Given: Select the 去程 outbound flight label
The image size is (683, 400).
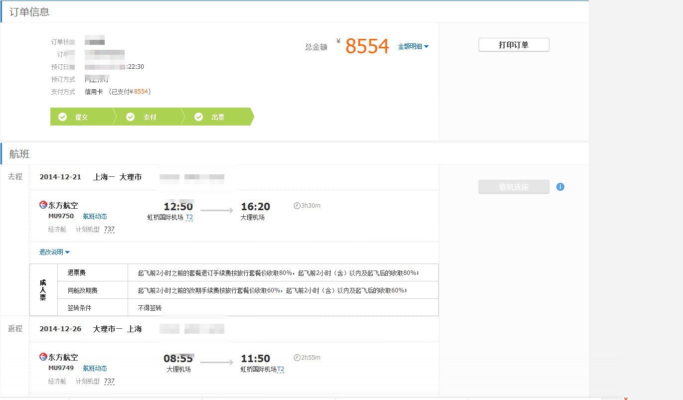Looking at the screenshot, I should [15, 176].
